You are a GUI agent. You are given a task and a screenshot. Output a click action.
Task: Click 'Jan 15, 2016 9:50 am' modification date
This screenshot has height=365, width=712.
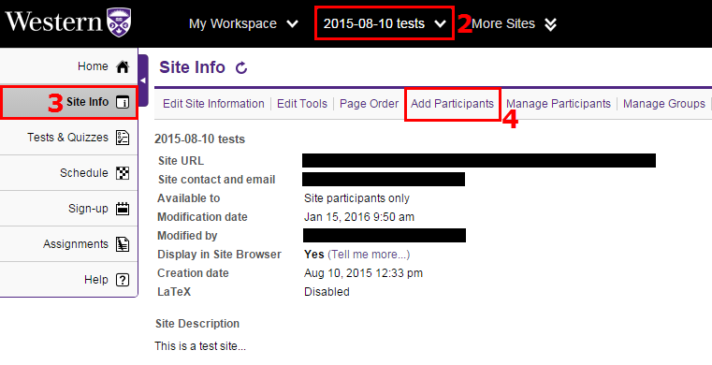359,217
